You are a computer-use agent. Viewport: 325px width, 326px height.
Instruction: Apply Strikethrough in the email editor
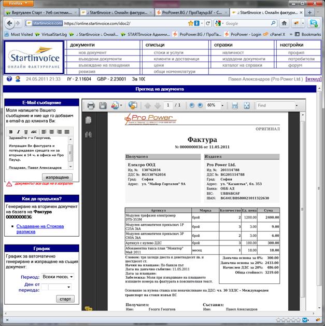(34, 132)
